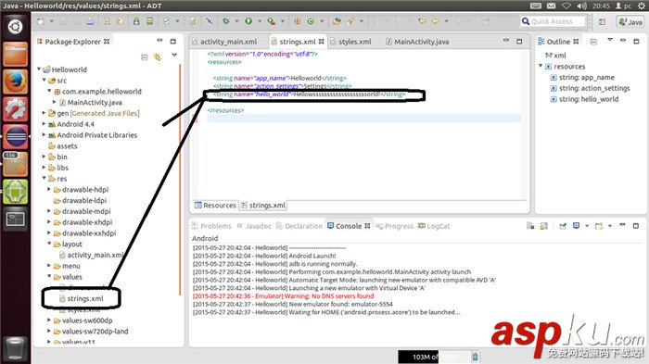Open the Ubuntu Dash home
This screenshot has height=364, width=649.
(16, 27)
